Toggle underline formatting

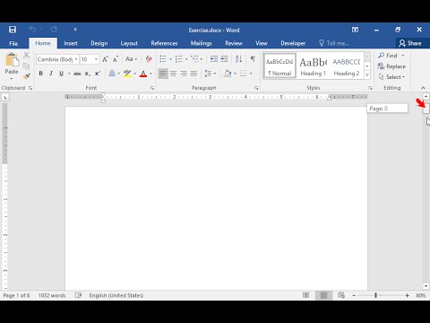[61, 74]
